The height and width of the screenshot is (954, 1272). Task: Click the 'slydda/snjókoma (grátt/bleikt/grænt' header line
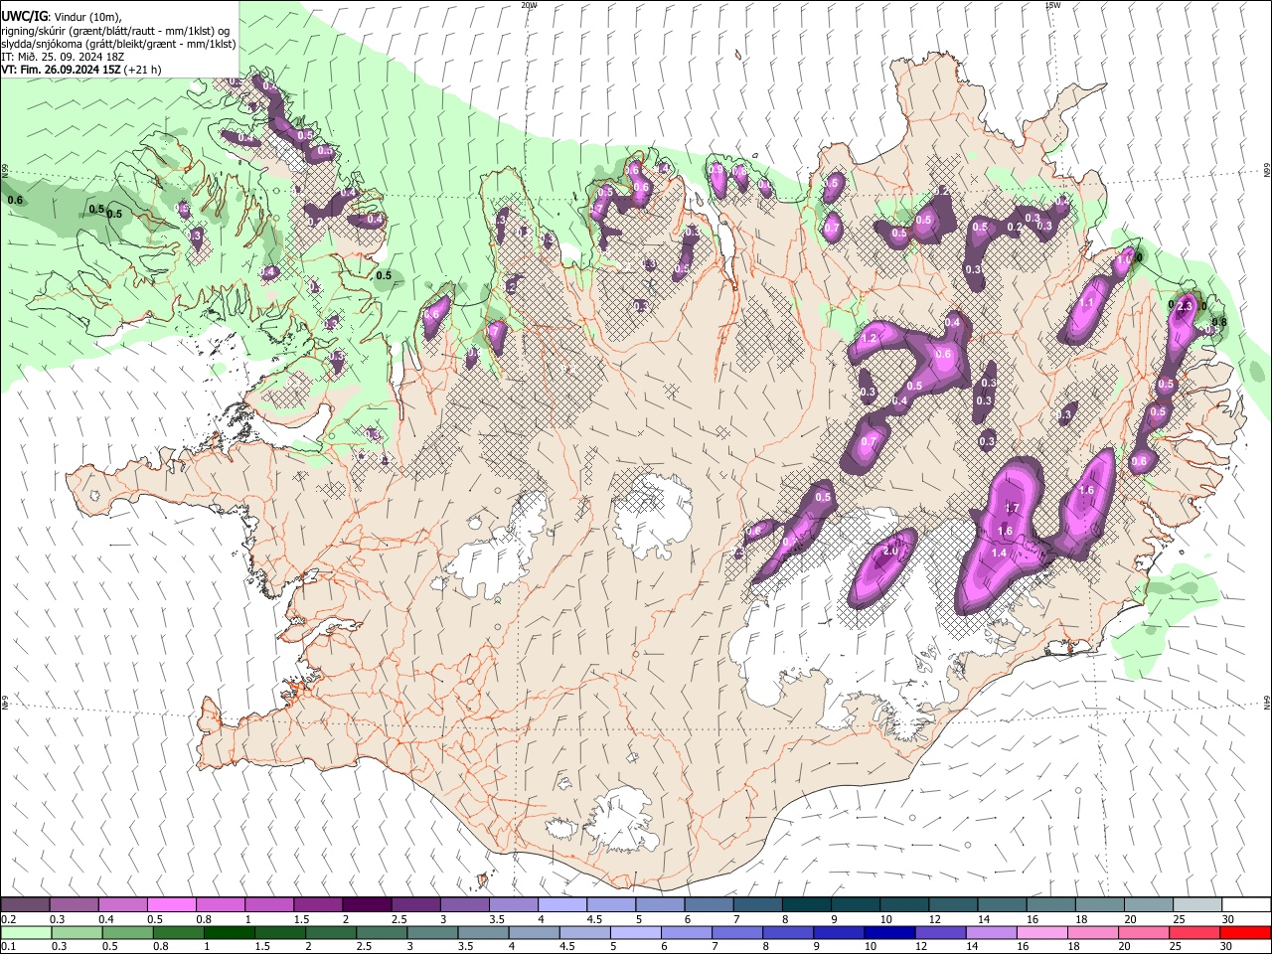point(118,44)
